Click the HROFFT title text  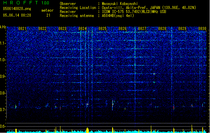click(21, 3)
